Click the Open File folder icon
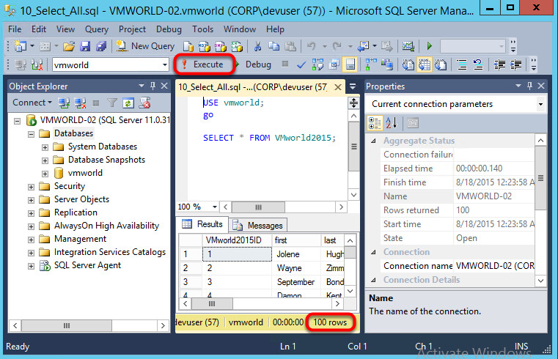558x359 pixels. coord(69,46)
